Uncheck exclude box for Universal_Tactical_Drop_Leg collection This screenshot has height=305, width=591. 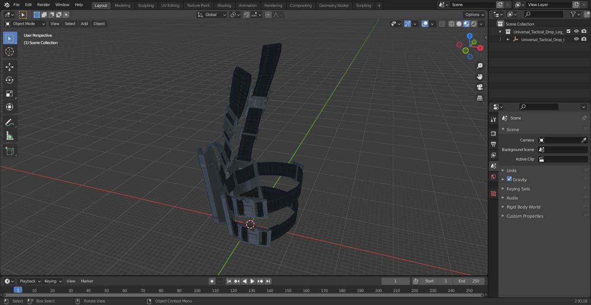point(569,31)
